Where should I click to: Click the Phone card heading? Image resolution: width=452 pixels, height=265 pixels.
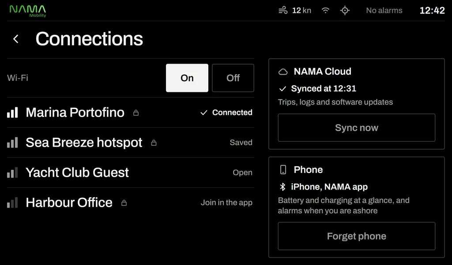pos(308,170)
